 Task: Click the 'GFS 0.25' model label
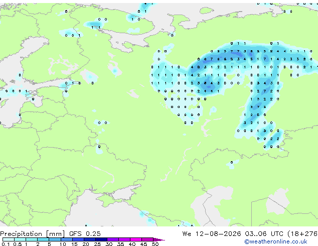coord(85,234)
